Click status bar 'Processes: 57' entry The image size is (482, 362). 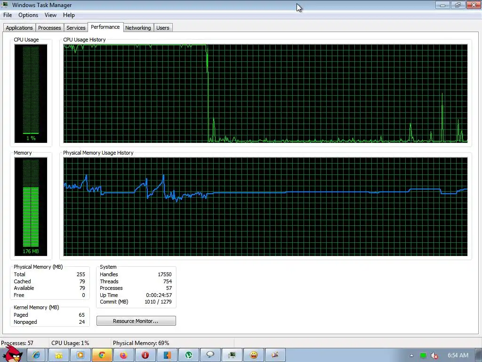click(17, 343)
